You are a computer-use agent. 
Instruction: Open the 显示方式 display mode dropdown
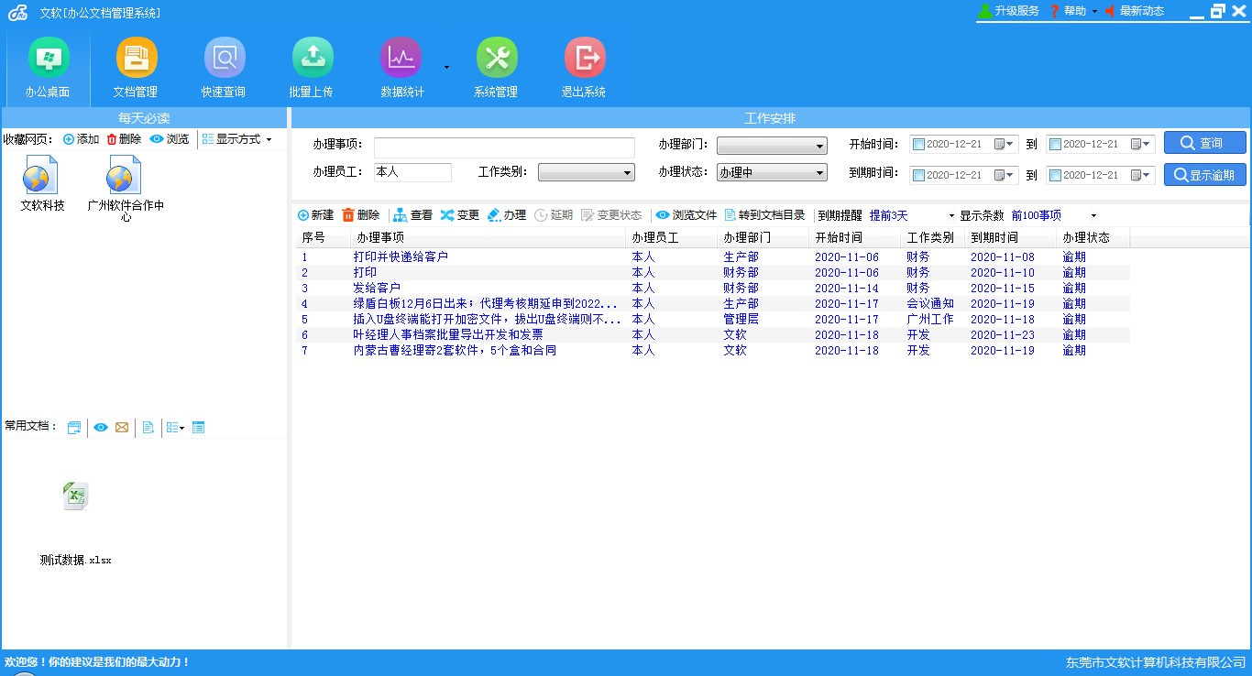coord(237,139)
